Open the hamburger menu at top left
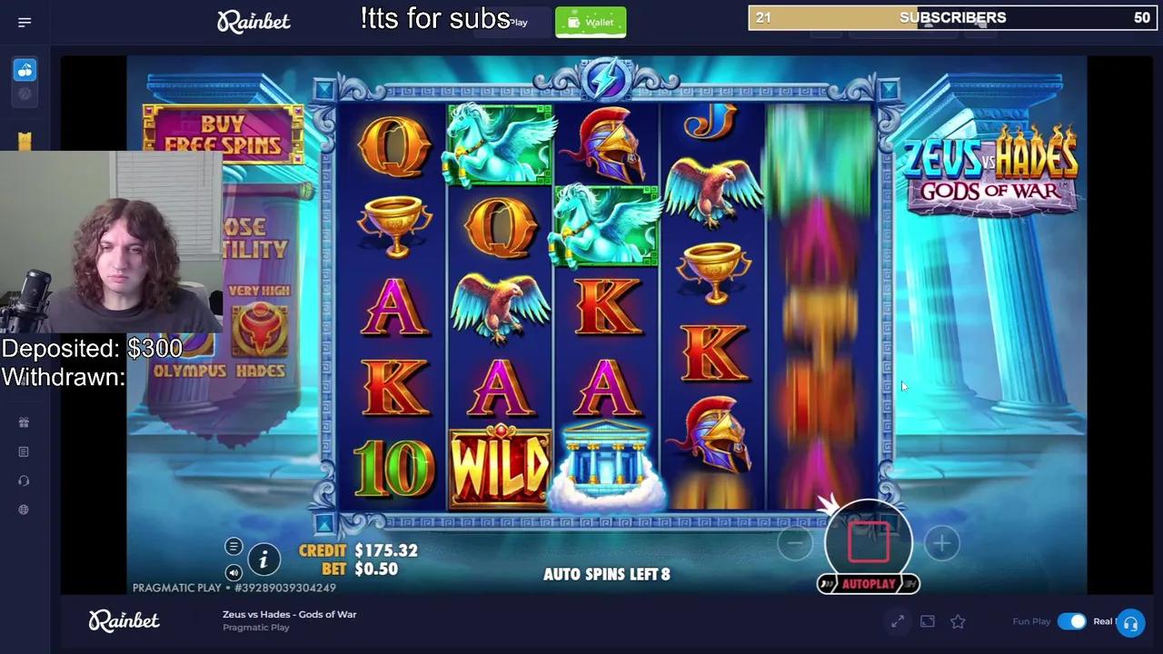This screenshot has width=1163, height=654. pyautogui.click(x=25, y=22)
